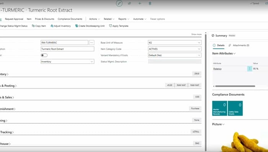Switch to the Details tab
The width and height of the screenshot is (268, 152).
click(x=219, y=45)
